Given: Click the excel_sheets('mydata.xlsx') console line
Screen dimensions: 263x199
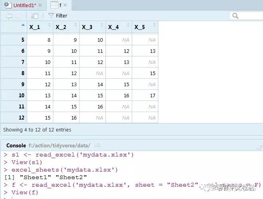Looking at the screenshot, I should point(61,170).
